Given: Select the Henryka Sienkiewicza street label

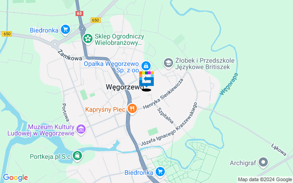Looking at the screenshot, I should coord(163,94).
